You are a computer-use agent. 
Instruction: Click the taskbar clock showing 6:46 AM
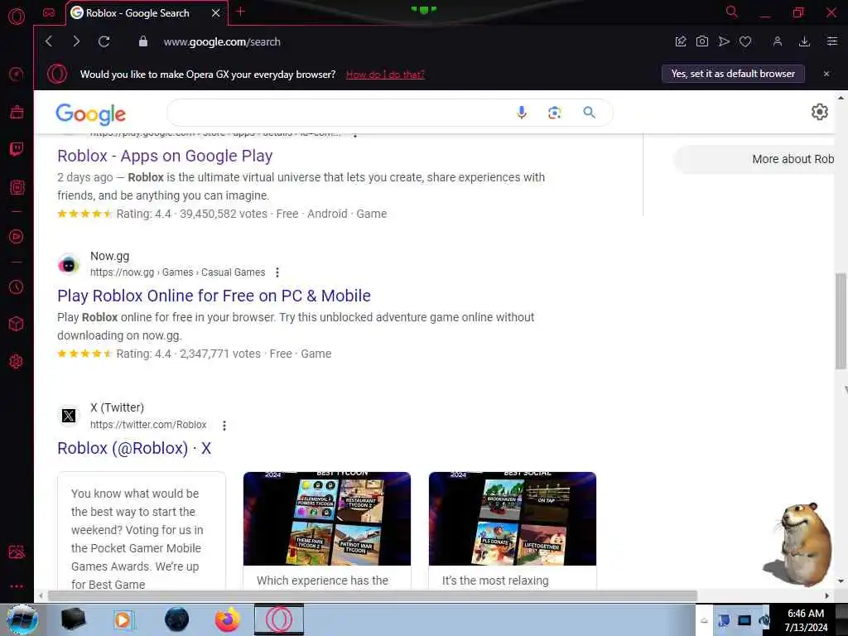(806, 620)
